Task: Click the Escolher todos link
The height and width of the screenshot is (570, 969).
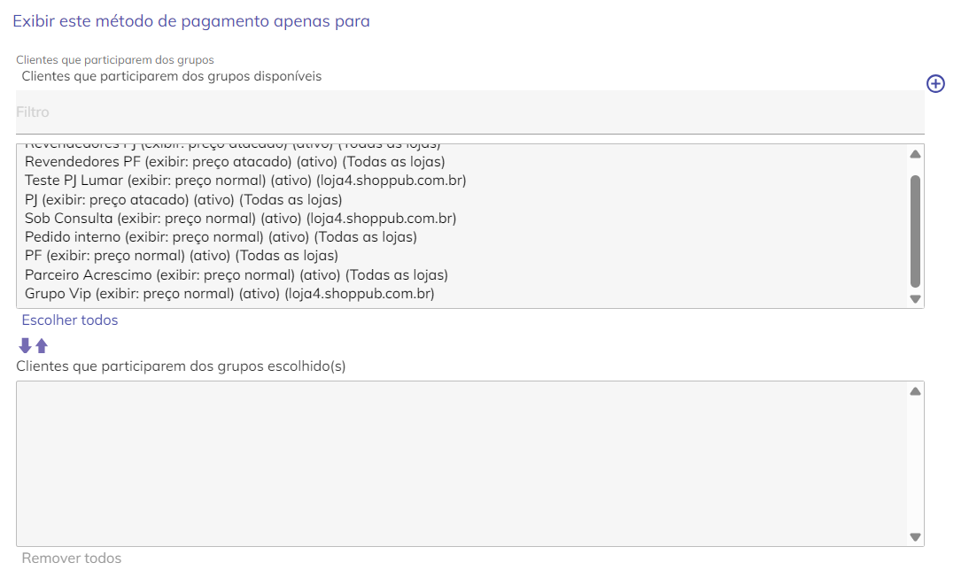Action: pyautogui.click(x=70, y=320)
